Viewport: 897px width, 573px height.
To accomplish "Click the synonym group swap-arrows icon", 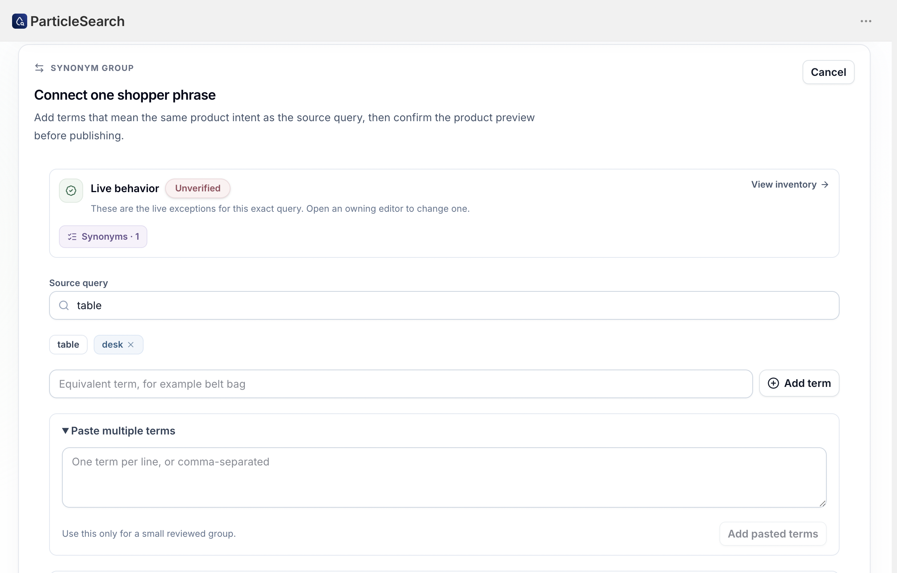I will click(x=39, y=68).
